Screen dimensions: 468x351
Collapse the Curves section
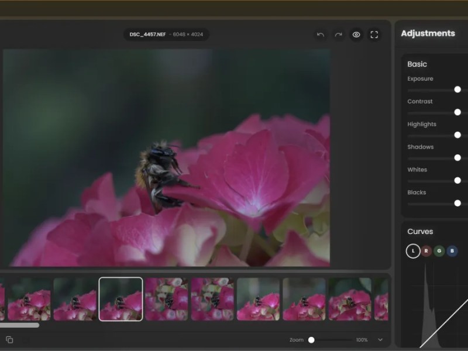pos(420,232)
